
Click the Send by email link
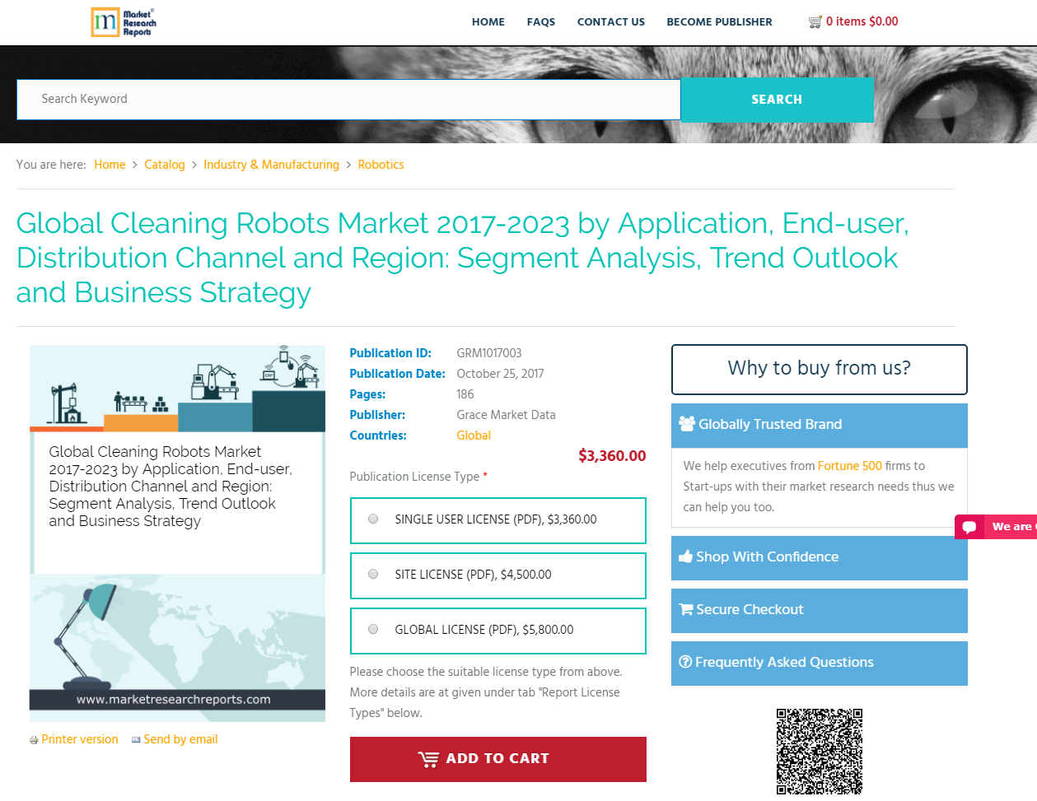point(181,739)
